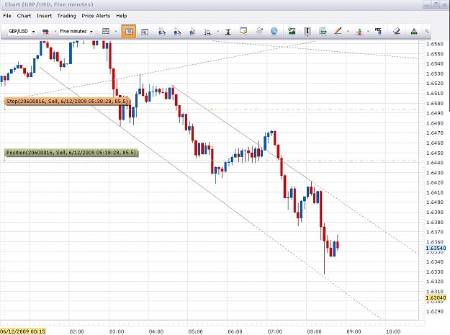
Task: Click the chart window with pencil icon
Action: (x=243, y=31)
